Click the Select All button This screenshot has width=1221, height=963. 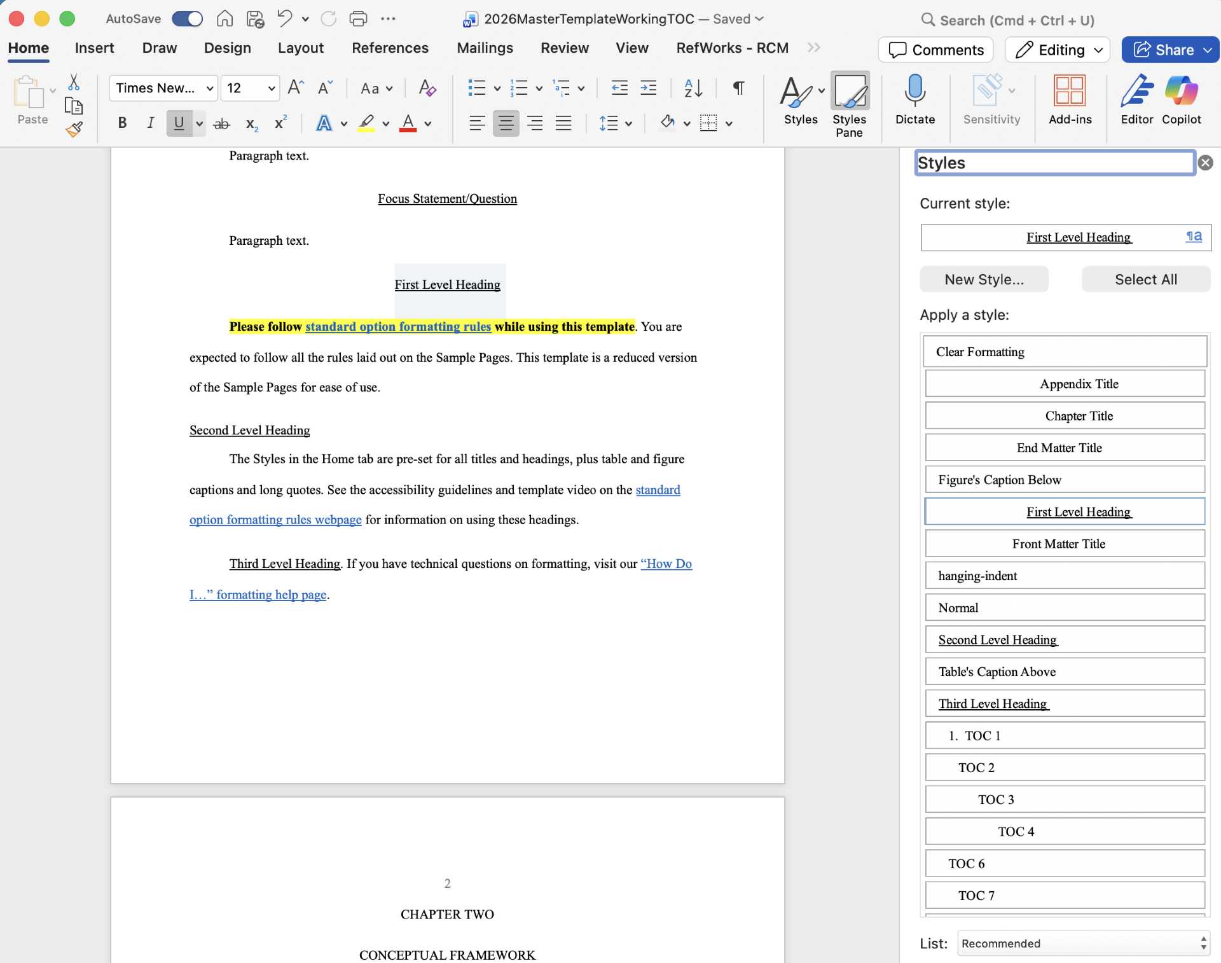(x=1145, y=279)
